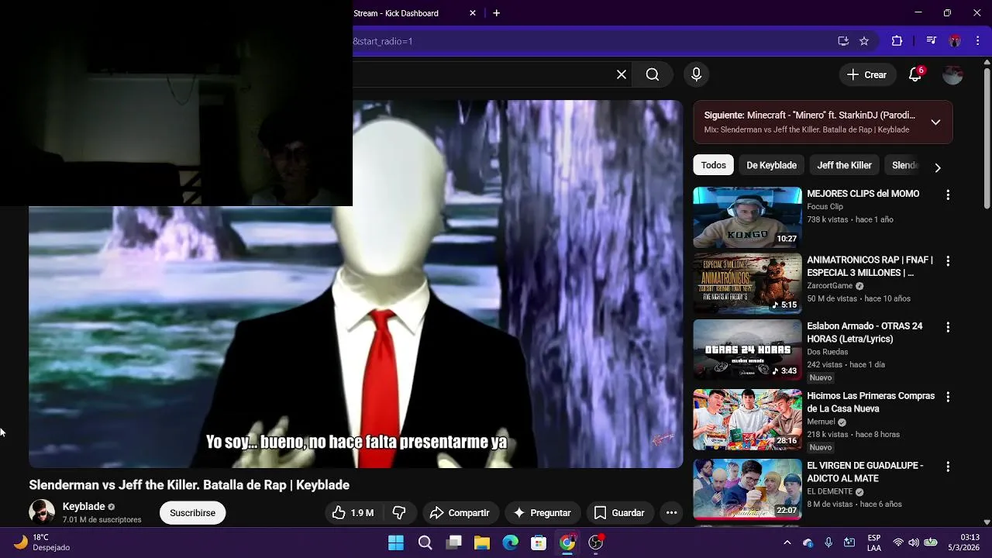The height and width of the screenshot is (558, 992).
Task: Open options for Hicimos Las Primeras Compras
Action: point(947,397)
